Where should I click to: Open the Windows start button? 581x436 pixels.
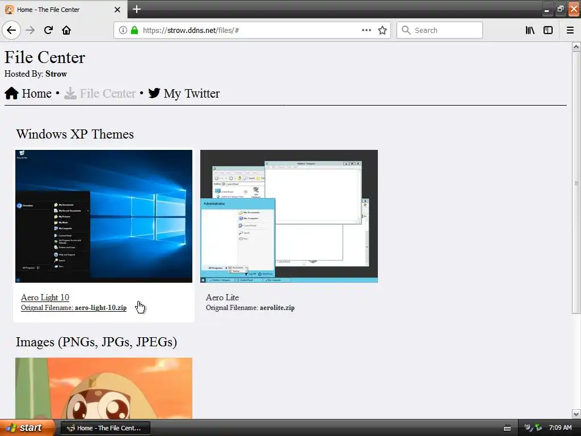pos(27,428)
